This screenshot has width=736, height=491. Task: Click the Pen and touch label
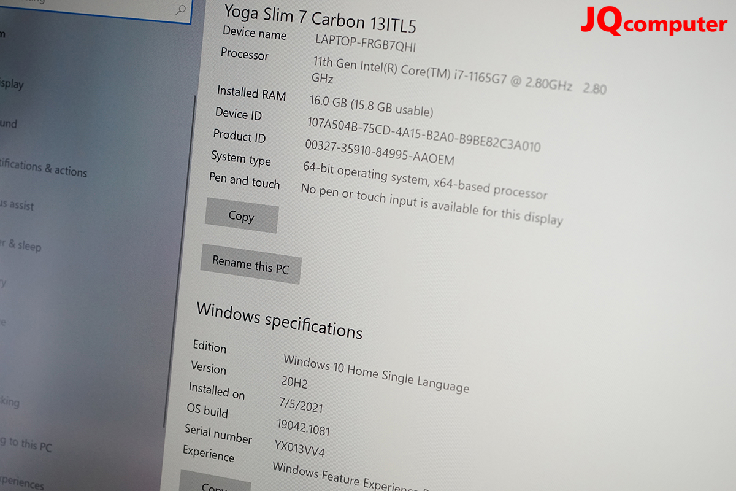(244, 181)
